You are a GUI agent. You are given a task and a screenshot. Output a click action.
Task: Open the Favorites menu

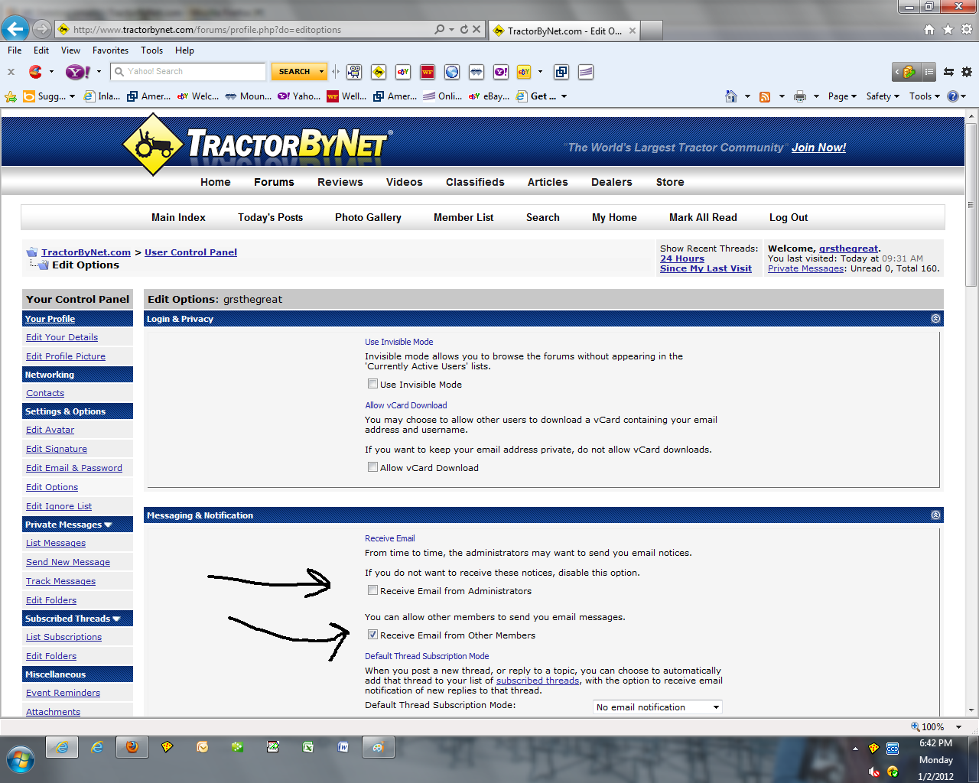point(110,50)
